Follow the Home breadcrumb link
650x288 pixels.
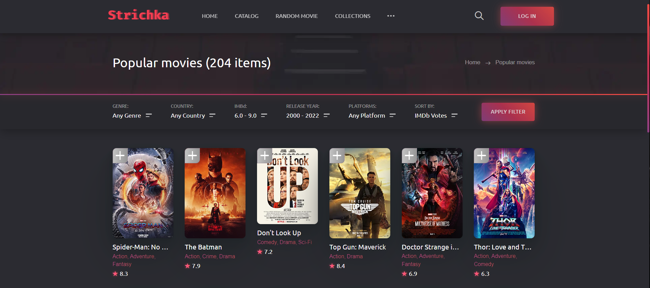472,62
